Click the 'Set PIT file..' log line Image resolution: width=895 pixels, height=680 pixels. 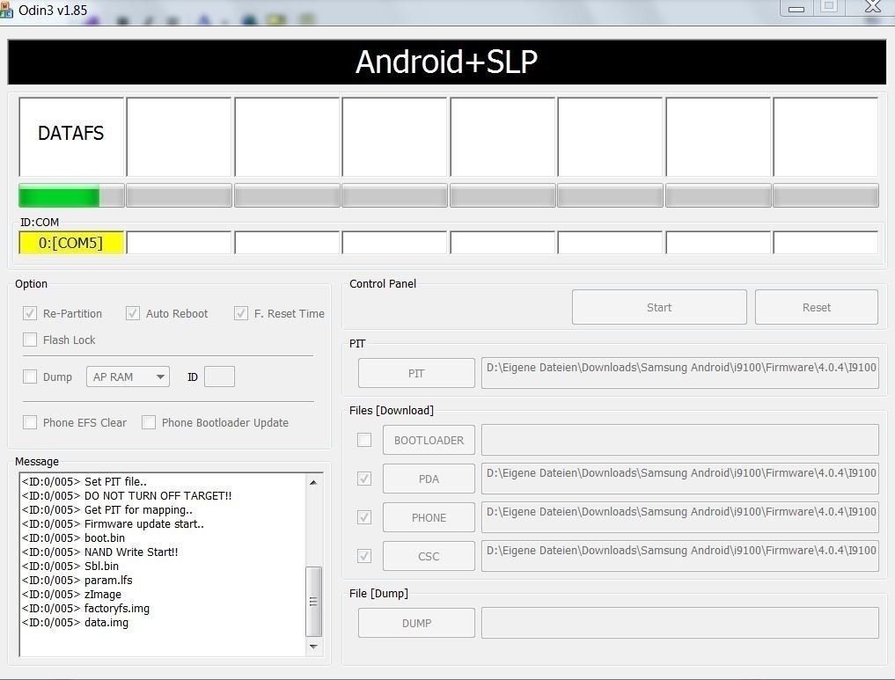(84, 481)
